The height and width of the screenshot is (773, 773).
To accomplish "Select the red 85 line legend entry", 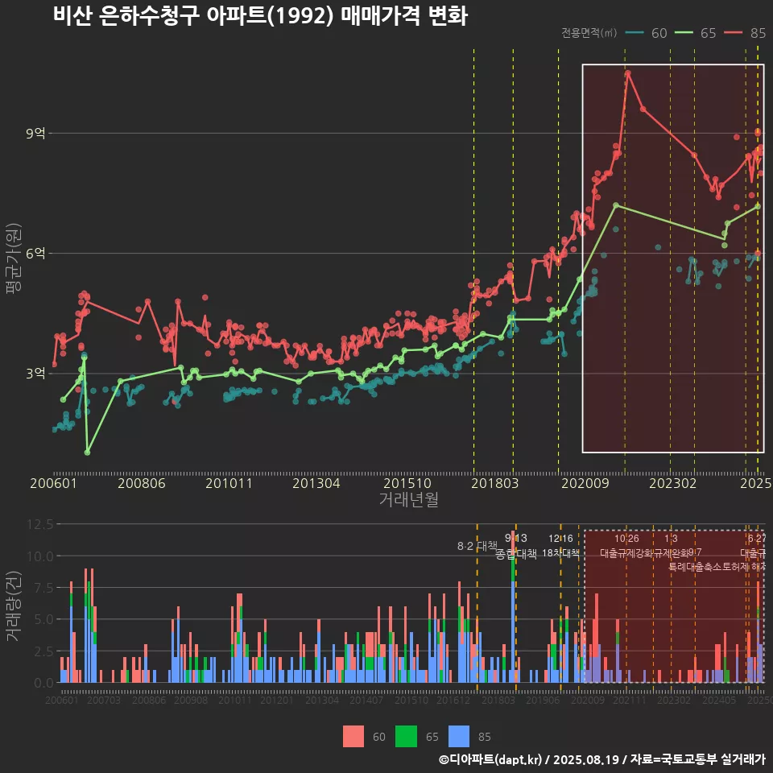I will (744, 33).
